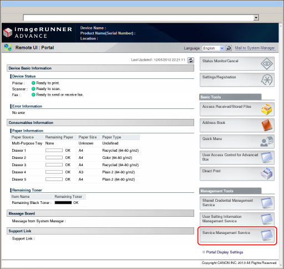Open the Address Book orange book icon
The image size is (284, 269).
tap(267, 125)
